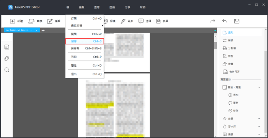268x138 pixels.
Task: Choose 退出 Ctrl+Q from file menu
Action: coord(85,74)
